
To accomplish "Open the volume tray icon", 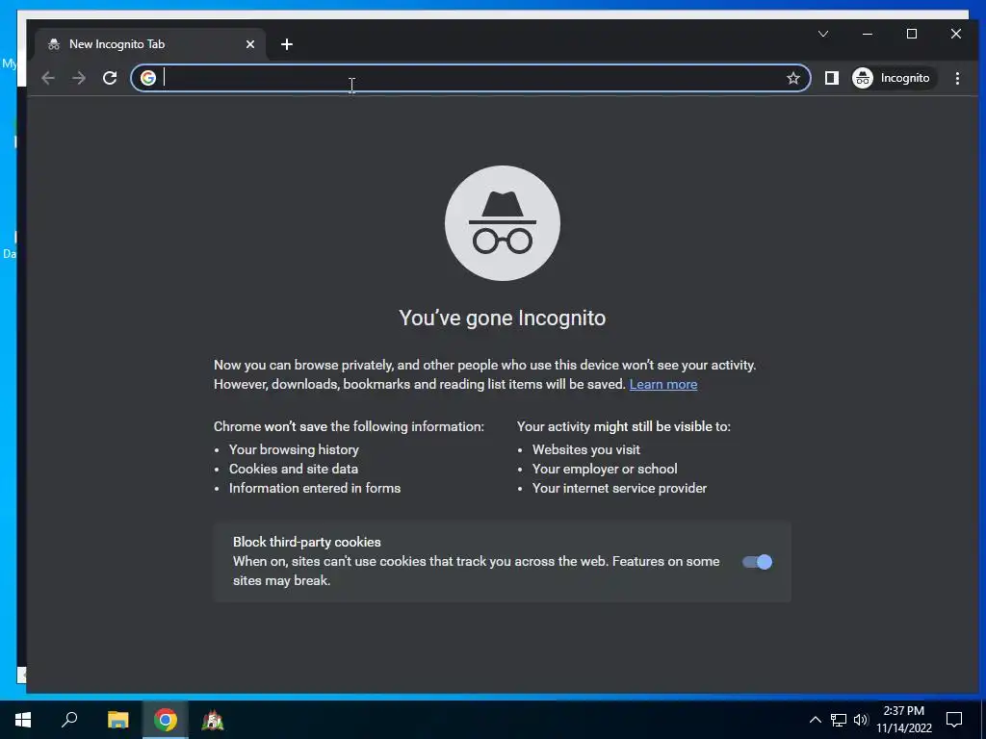I will click(861, 720).
